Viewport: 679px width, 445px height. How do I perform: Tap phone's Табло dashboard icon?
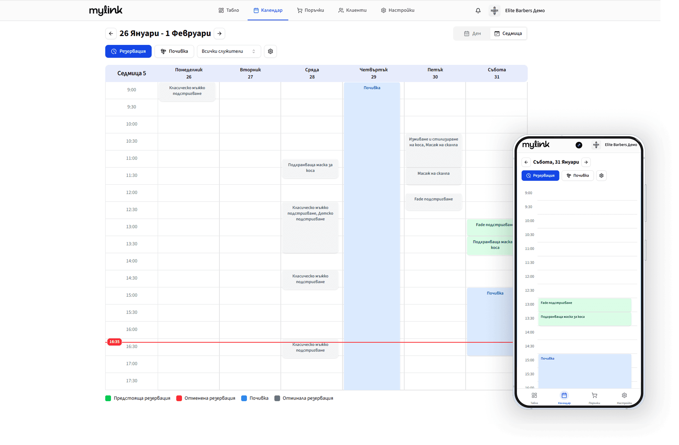[534, 395]
